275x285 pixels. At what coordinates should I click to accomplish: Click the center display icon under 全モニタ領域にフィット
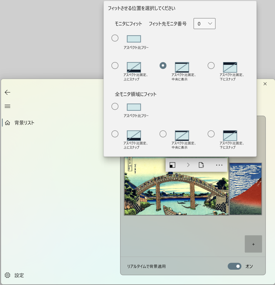coord(182,136)
